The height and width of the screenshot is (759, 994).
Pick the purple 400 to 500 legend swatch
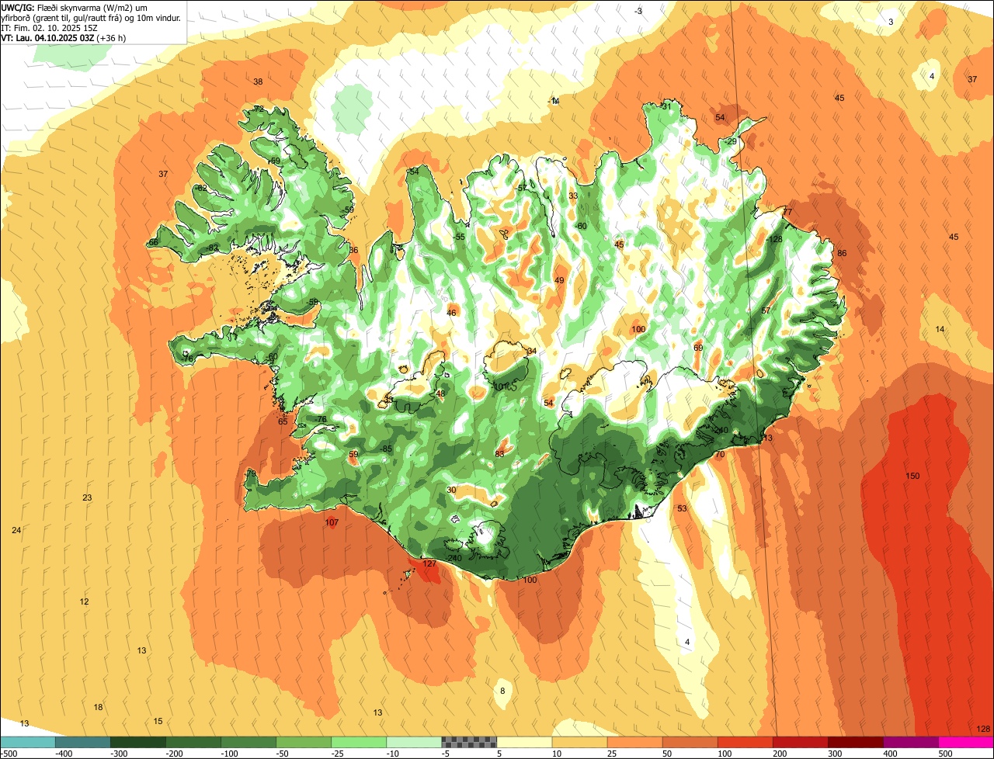pyautogui.click(x=911, y=742)
